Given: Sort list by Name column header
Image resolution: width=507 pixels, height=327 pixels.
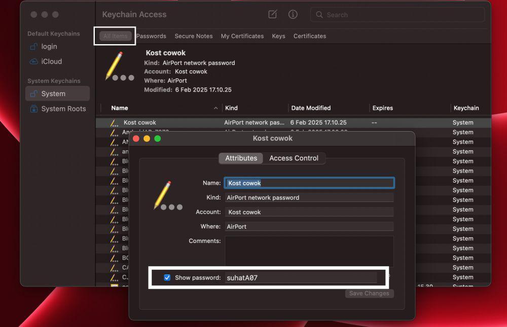Looking at the screenshot, I should [161, 108].
